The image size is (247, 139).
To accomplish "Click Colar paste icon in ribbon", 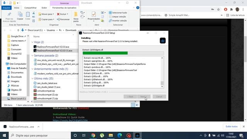I will coord(28,16).
